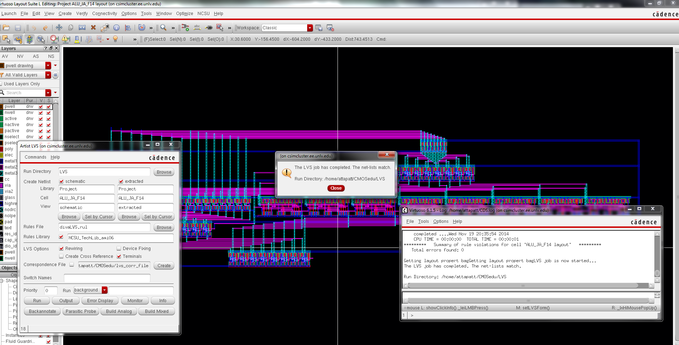Toggle visibility checkbox for nwell layer

pos(41,113)
